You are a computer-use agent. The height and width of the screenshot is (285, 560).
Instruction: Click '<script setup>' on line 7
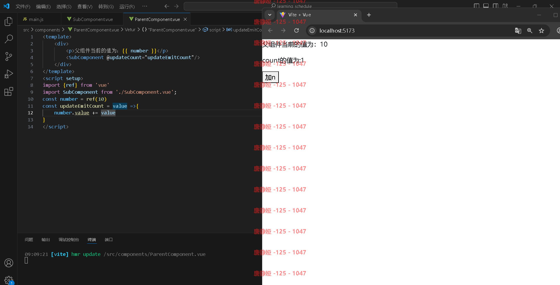point(63,78)
